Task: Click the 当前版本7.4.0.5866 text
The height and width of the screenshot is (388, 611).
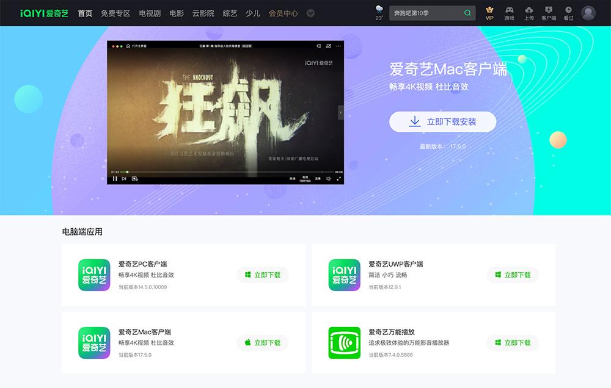Action: coord(390,355)
